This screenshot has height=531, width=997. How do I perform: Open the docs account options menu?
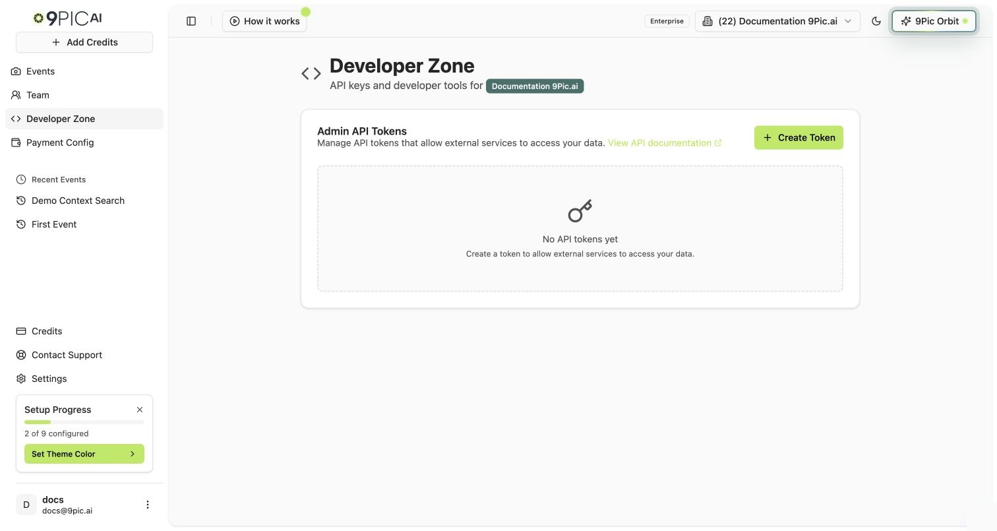148,505
